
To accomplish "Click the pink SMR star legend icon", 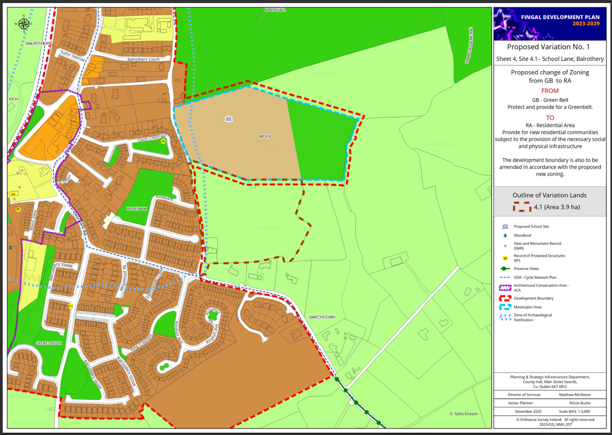I will pos(505,245).
